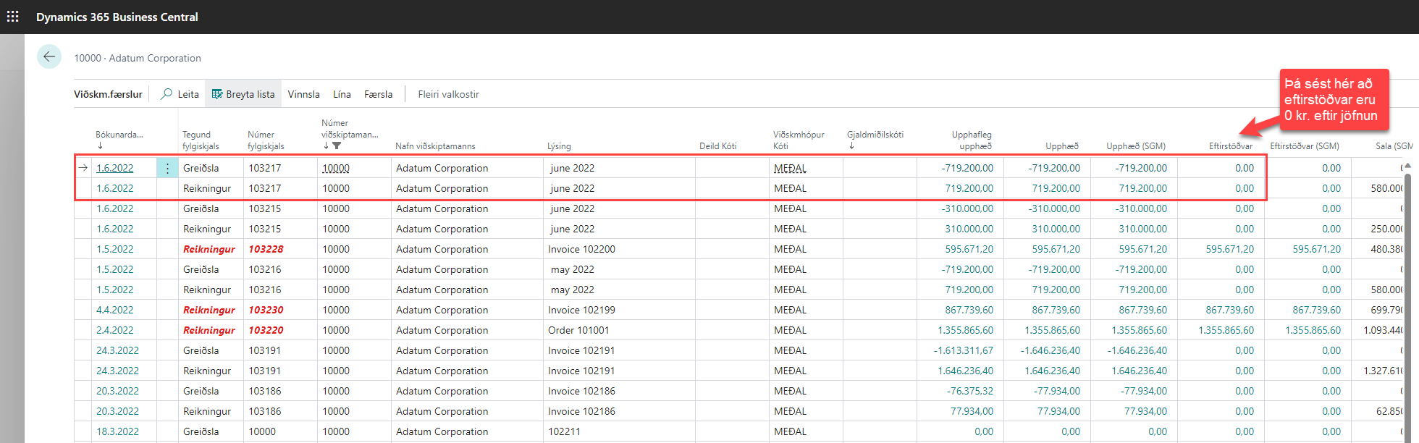
Task: Open the 1.6.2022 date link in first row
Action: pyautogui.click(x=115, y=168)
